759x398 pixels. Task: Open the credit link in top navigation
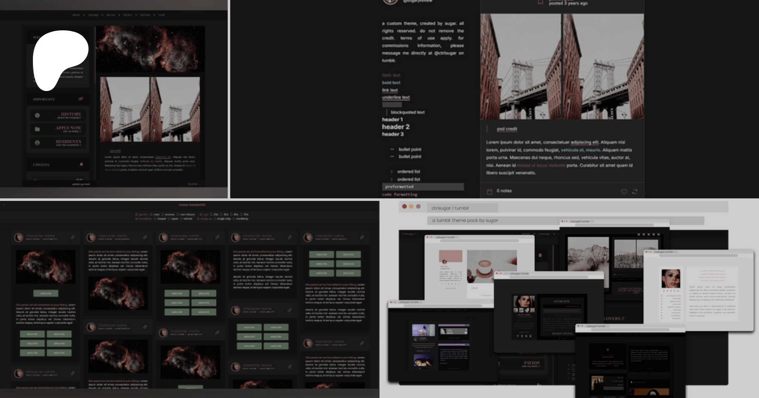[162, 15]
